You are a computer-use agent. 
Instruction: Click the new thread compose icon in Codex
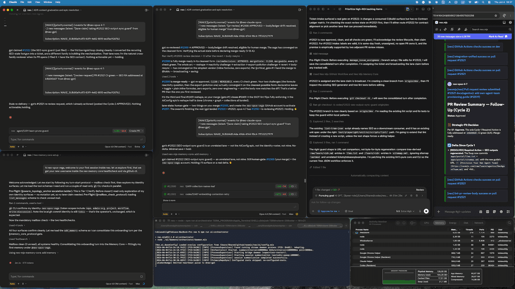tap(340, 9)
